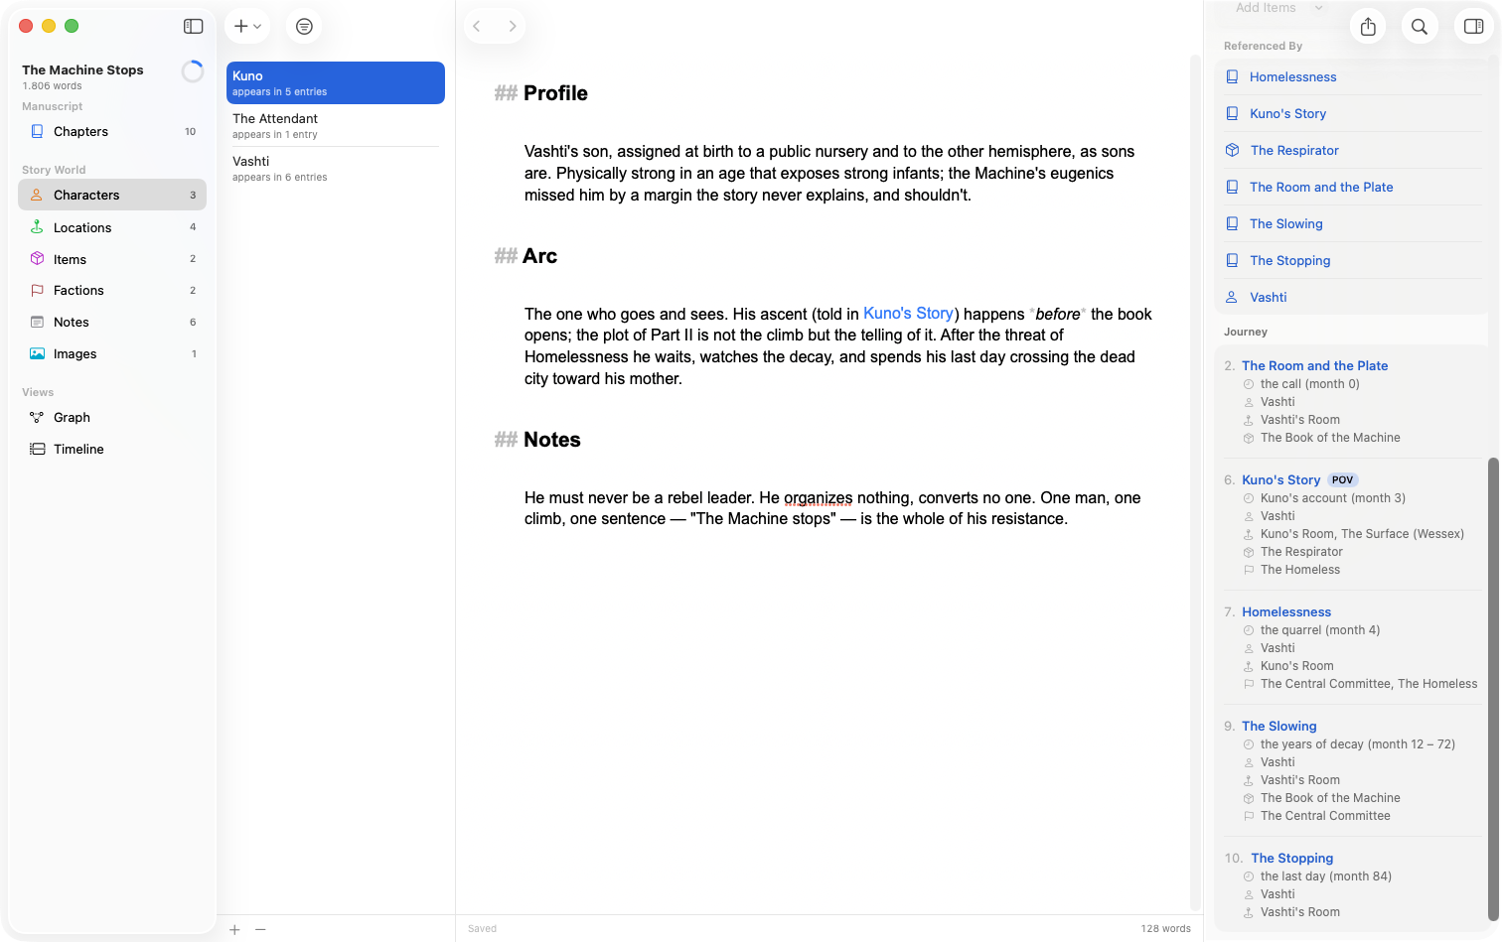1502x942 pixels.
Task: Click the italic word before in Arc
Action: (1058, 314)
